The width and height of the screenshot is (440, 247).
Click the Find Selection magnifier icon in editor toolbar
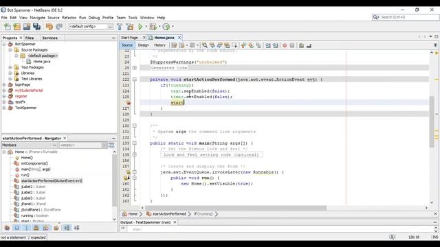click(x=205, y=45)
